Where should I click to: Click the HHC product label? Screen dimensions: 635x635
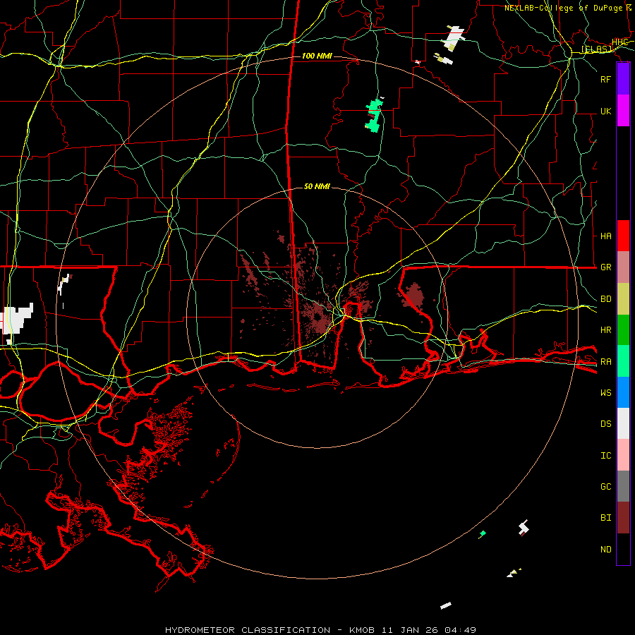pos(619,42)
